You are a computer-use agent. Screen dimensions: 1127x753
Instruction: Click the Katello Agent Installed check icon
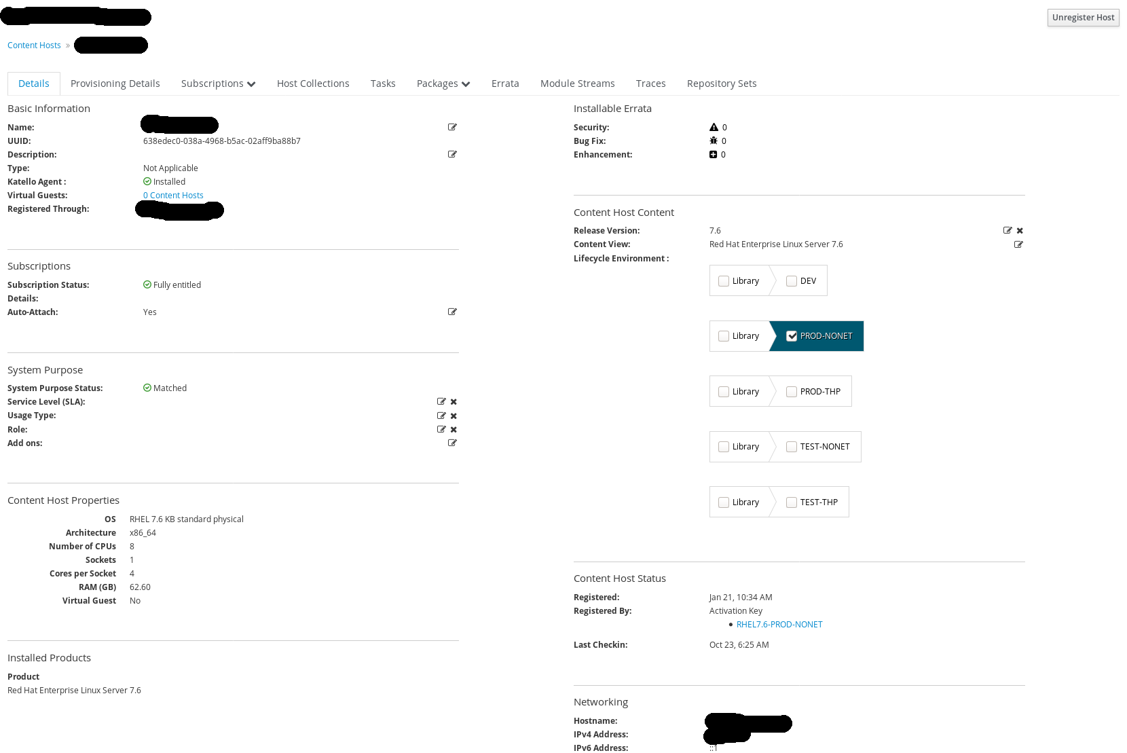[x=147, y=181]
